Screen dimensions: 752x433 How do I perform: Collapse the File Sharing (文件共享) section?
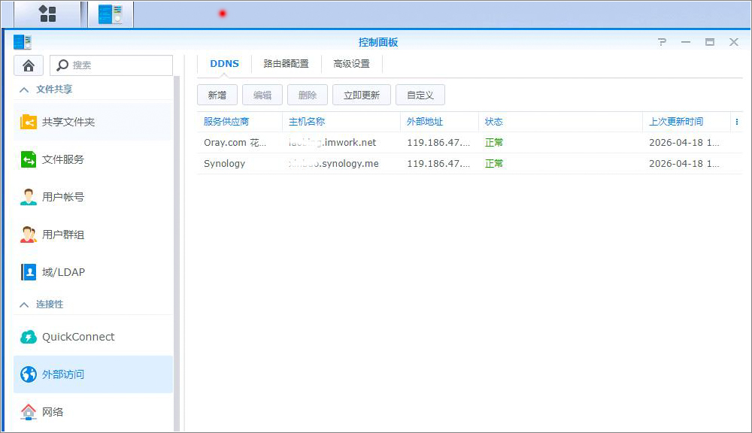point(23,89)
